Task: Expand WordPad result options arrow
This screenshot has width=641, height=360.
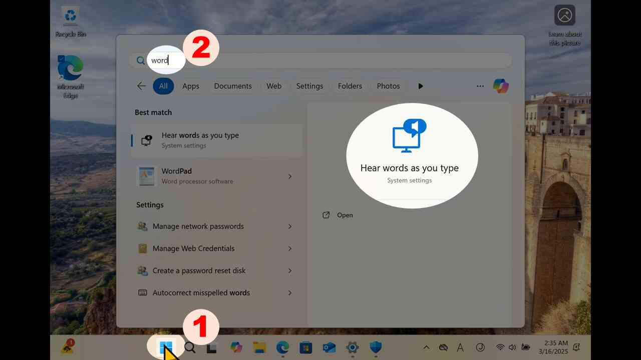Action: (290, 176)
